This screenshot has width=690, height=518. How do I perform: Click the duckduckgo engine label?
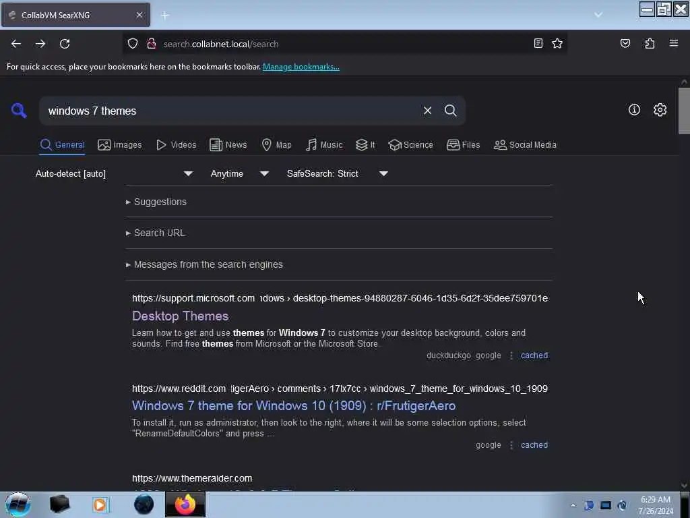(448, 355)
